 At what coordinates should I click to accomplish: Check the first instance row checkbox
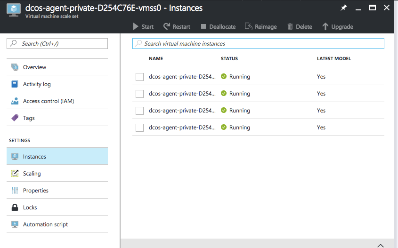tap(139, 77)
